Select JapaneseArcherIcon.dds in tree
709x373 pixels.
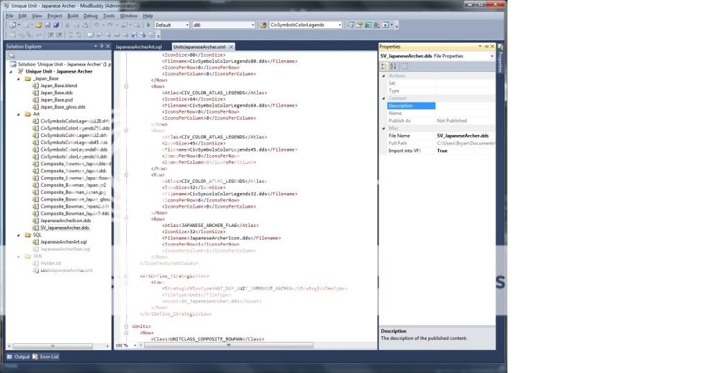(66, 221)
